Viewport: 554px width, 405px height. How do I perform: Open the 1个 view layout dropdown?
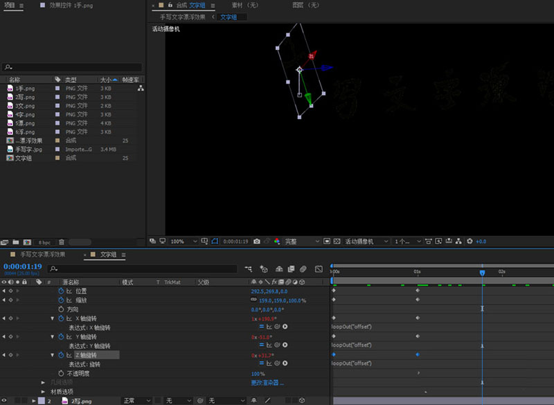tap(408, 241)
